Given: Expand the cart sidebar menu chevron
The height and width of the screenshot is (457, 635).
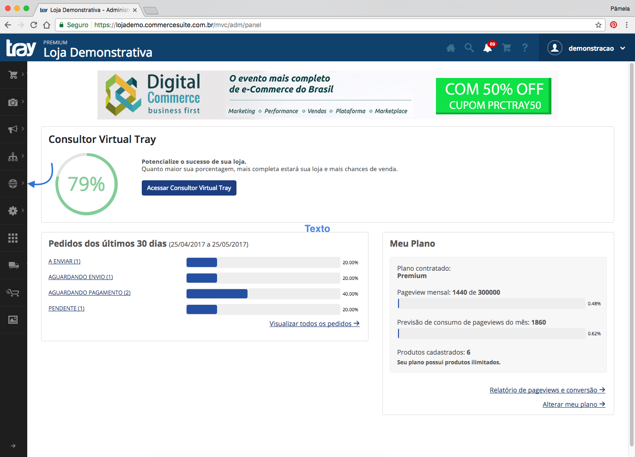Looking at the screenshot, I should coord(23,74).
